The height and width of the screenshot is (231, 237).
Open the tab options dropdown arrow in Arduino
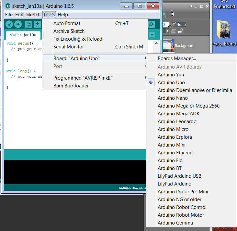[152, 35]
